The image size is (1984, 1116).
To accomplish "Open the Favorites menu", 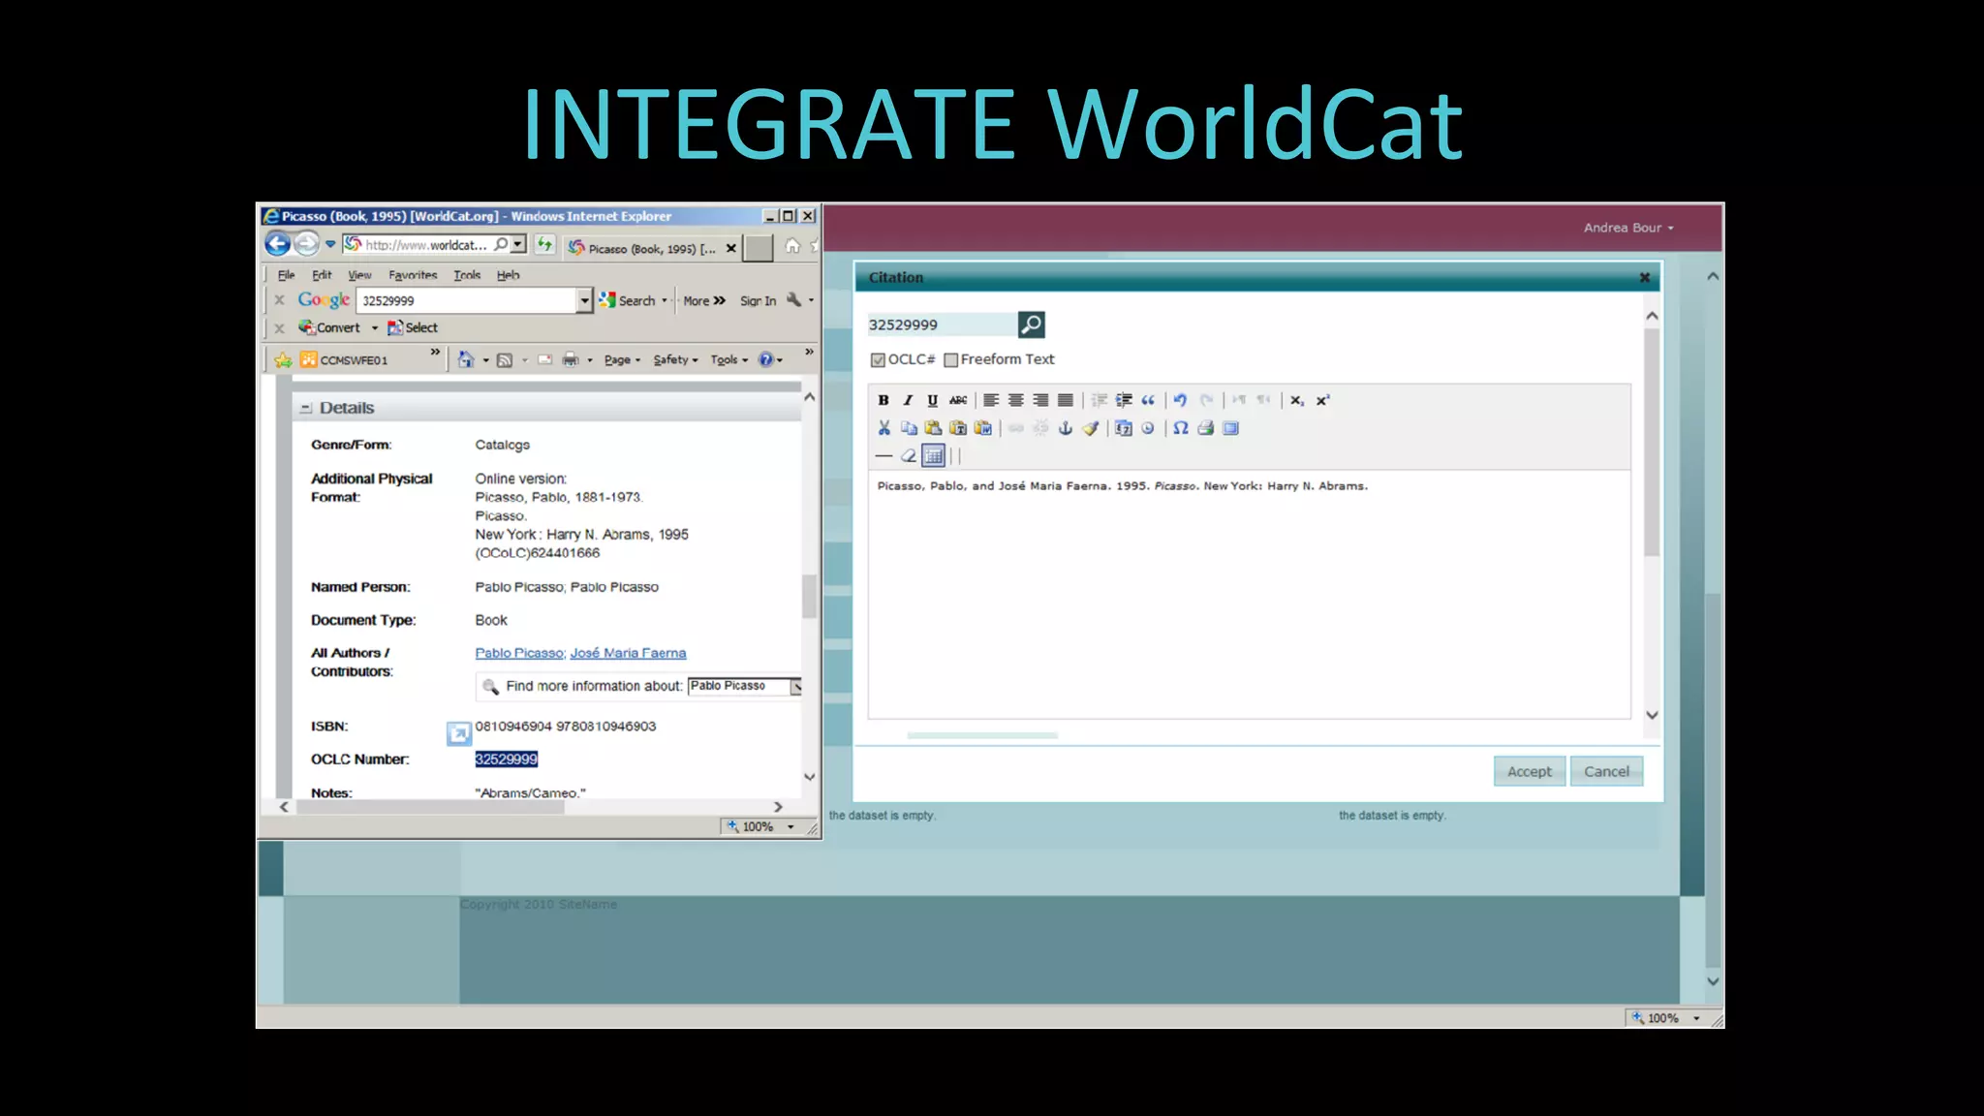I will [413, 275].
